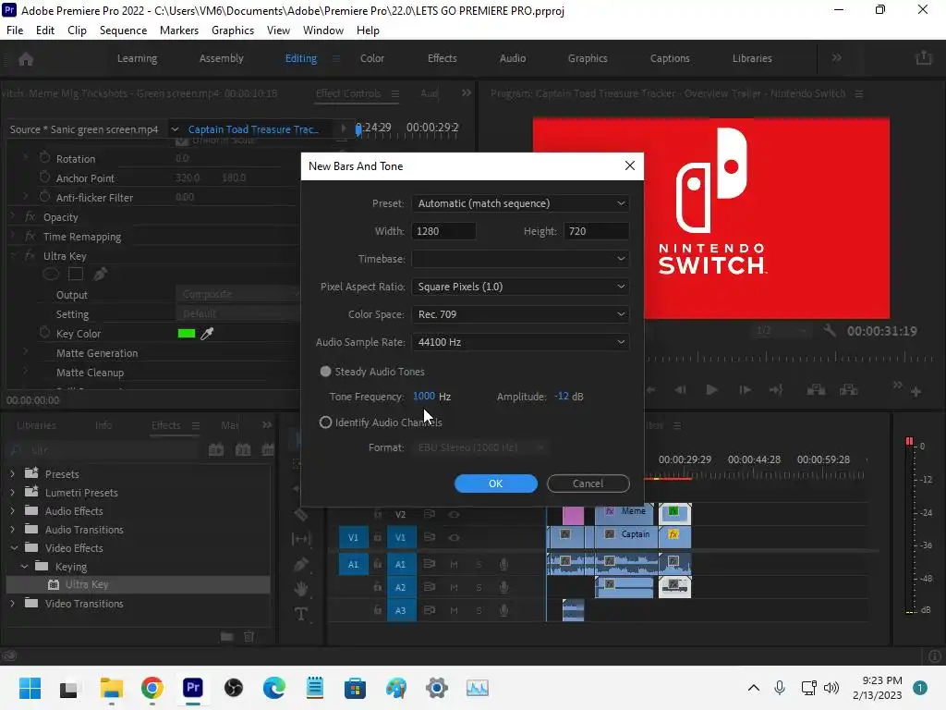The width and height of the screenshot is (946, 710).
Task: Select the Type tool in toolbar
Action: [x=301, y=614]
